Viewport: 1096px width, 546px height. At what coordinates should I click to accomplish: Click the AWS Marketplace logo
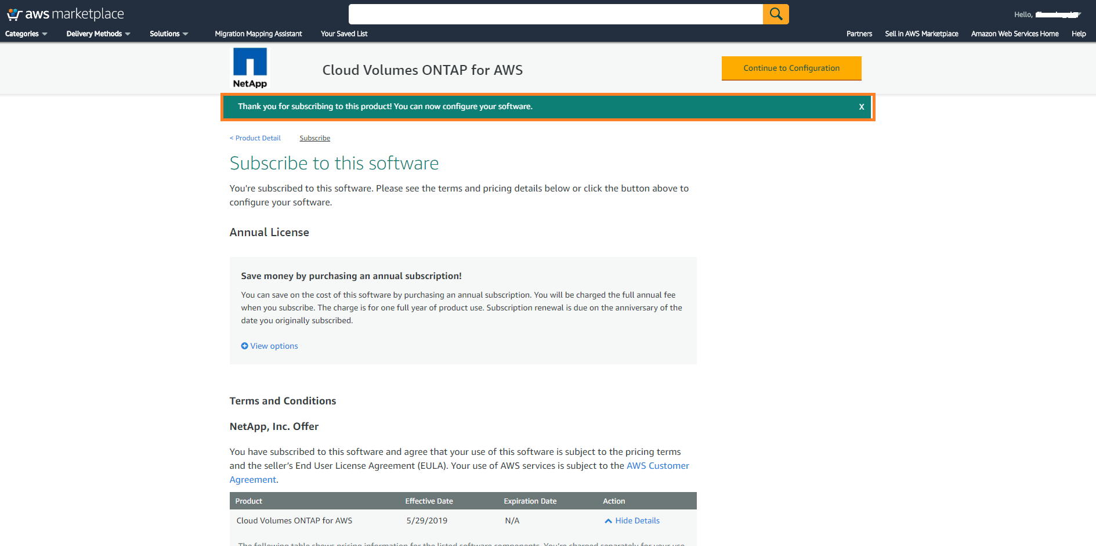pos(65,14)
